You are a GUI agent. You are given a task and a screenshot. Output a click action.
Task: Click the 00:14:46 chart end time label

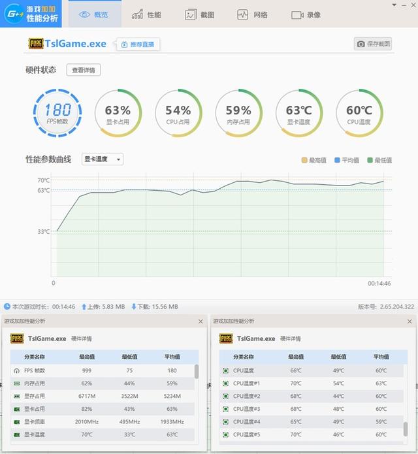pos(379,284)
